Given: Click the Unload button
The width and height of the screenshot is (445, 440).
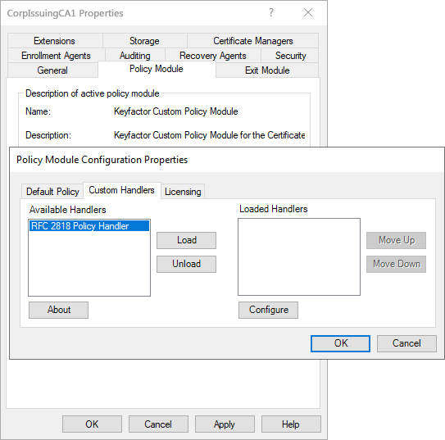Looking at the screenshot, I should [x=187, y=264].
